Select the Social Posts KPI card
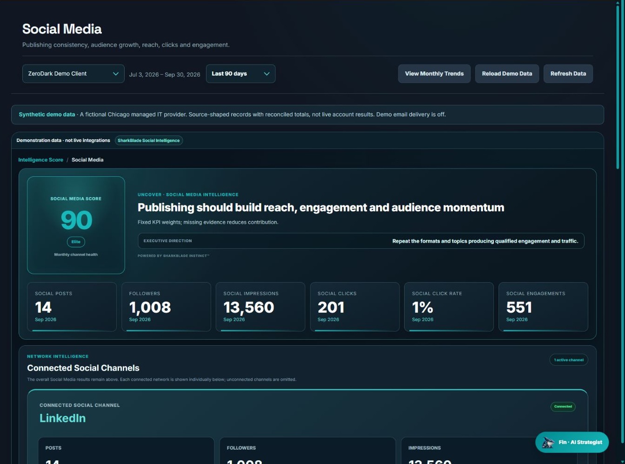Screen dimensions: 625x464 tap(72, 307)
